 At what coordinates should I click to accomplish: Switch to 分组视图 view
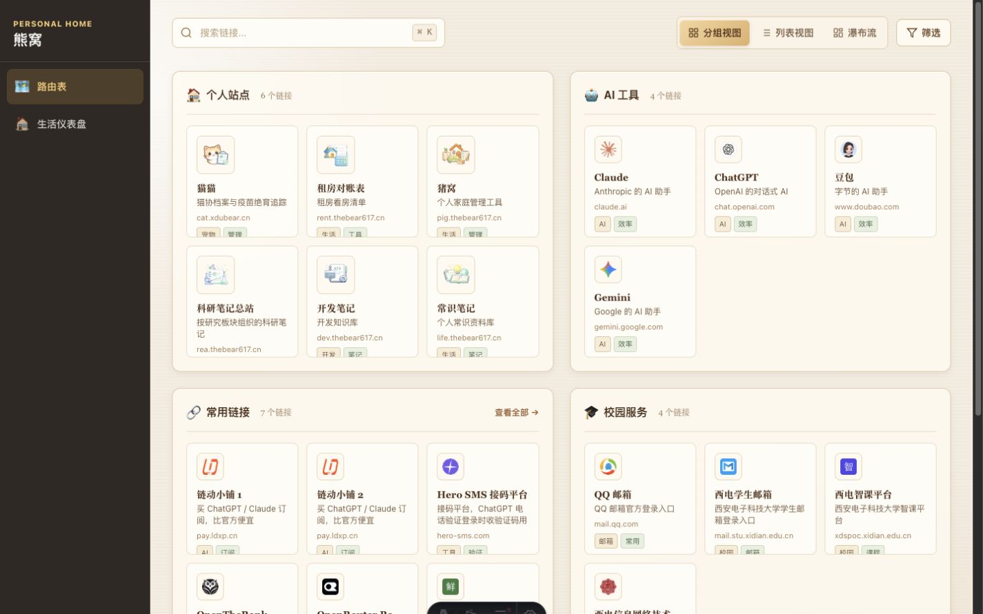point(715,33)
